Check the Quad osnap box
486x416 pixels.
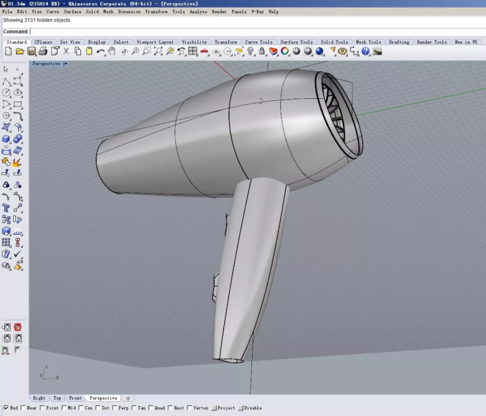150,408
